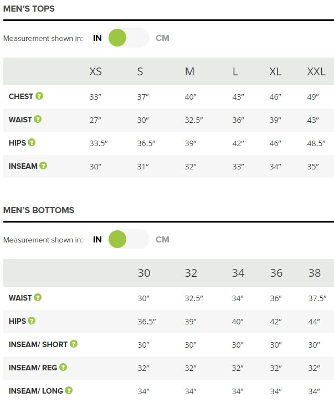Click the help icon next to CHEST
Screen dimensions: 334x408
tap(39, 96)
